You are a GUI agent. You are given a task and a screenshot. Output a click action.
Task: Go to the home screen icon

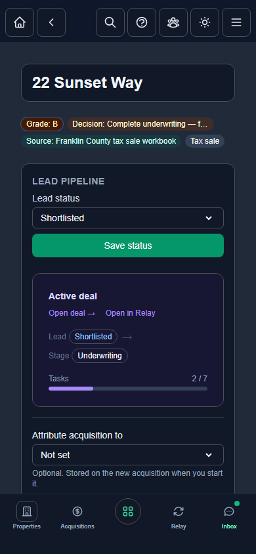pos(20,22)
